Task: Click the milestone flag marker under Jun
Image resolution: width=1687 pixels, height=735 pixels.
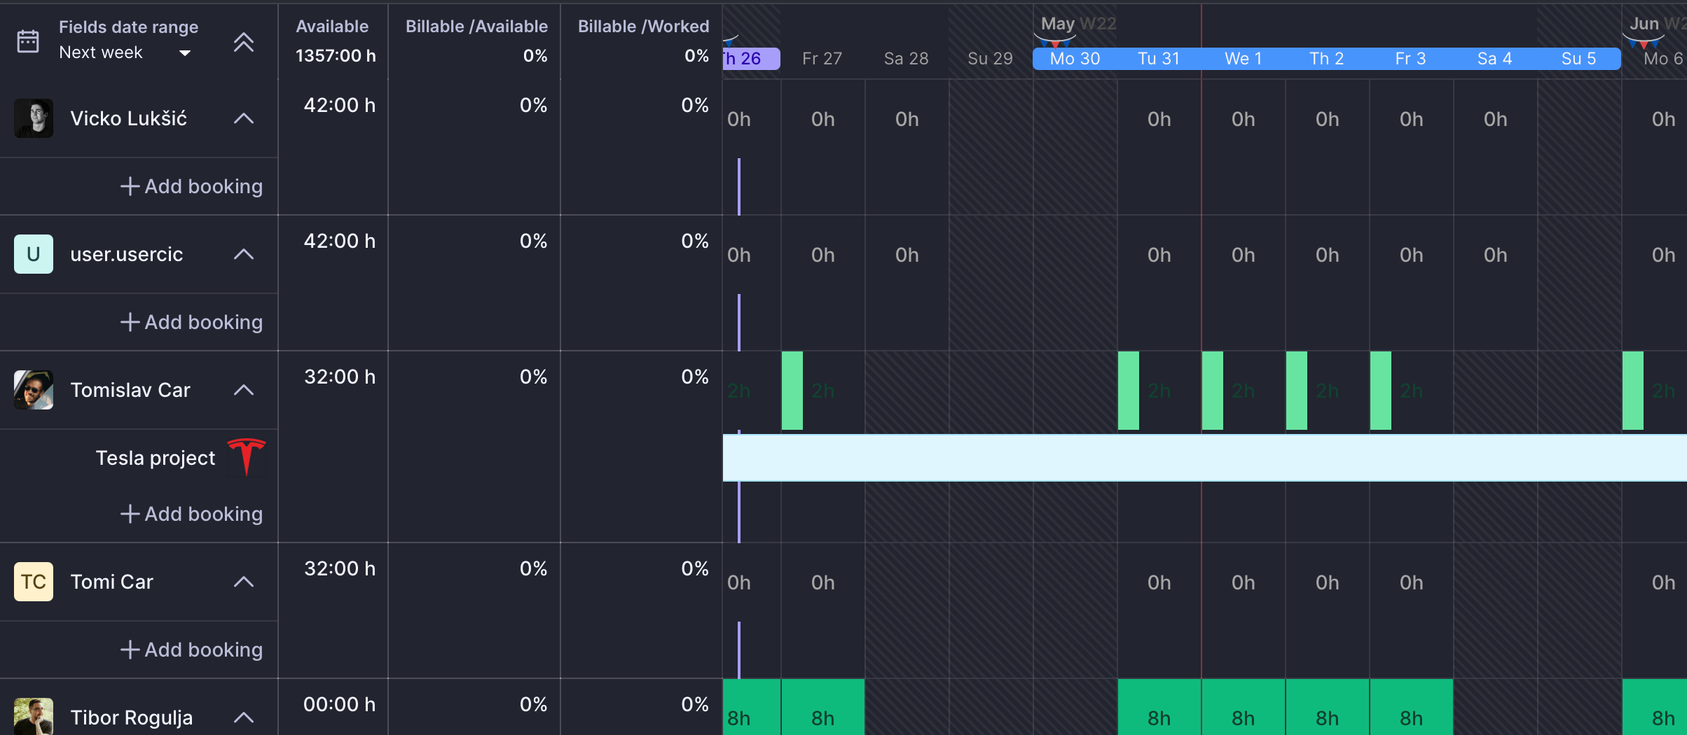Action: tap(1645, 43)
